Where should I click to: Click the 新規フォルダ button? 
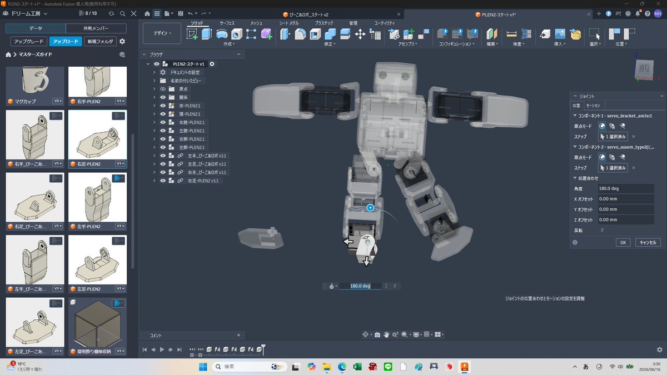100,41
